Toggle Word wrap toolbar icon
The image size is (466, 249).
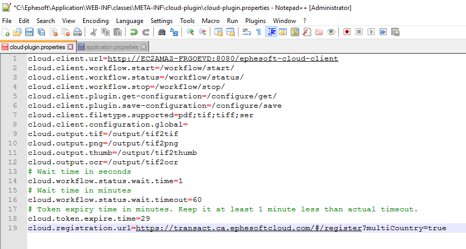tap(247, 32)
